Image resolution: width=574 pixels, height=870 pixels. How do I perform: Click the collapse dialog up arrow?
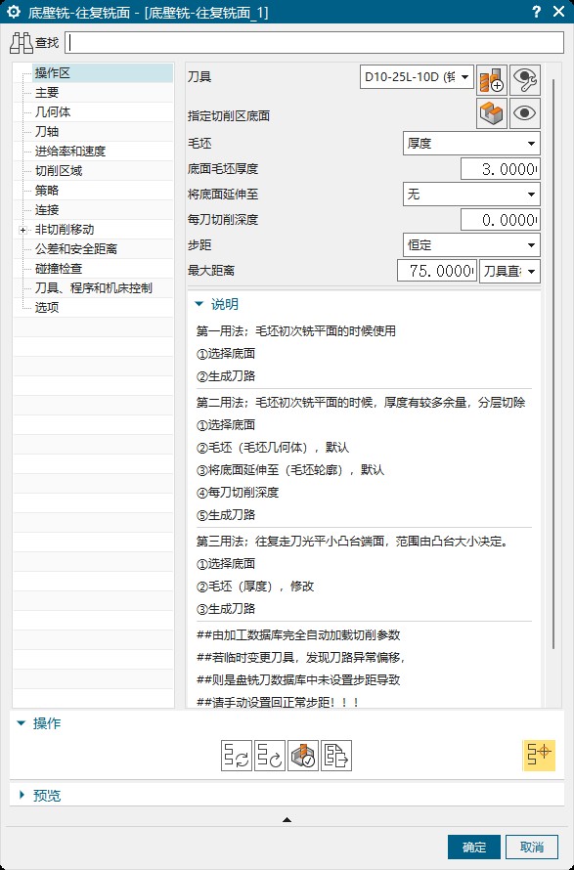tap(287, 819)
